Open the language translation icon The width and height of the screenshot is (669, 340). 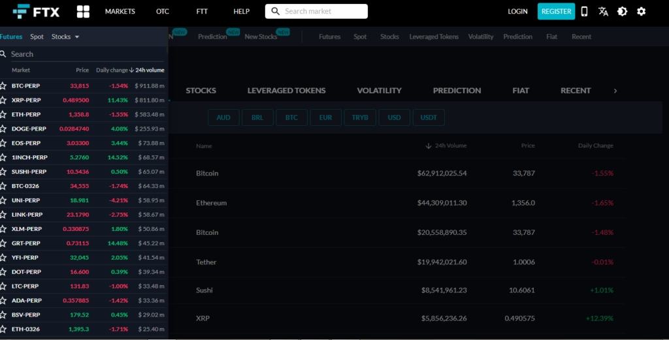(x=603, y=12)
